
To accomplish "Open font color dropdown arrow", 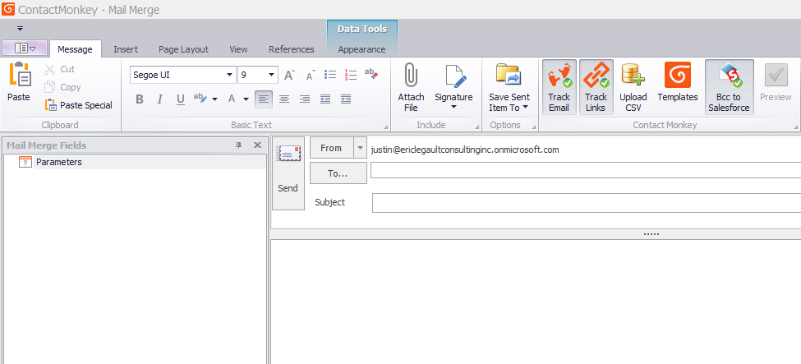I will pyautogui.click(x=246, y=99).
